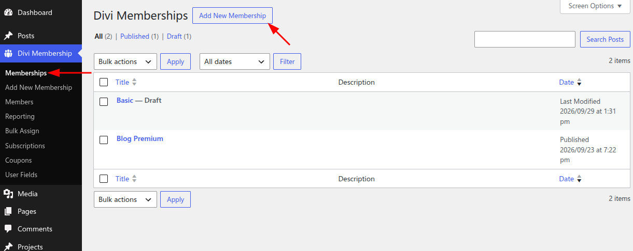Image resolution: width=633 pixels, height=251 pixels.
Task: Sort by bottom Title column header
Action: (122, 179)
